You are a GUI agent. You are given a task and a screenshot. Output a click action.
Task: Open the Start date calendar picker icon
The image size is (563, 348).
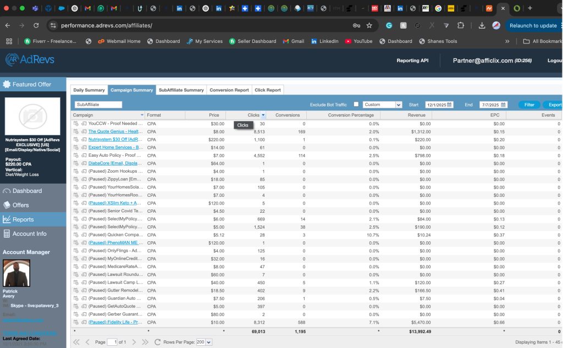click(x=449, y=104)
